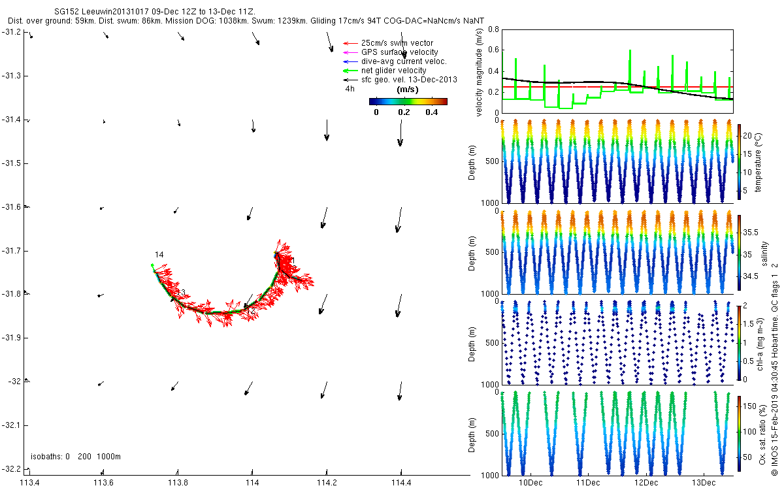Image resolution: width=784 pixels, height=490 pixels.
Task: Click the green glider track on the map
Action: pos(216,312)
